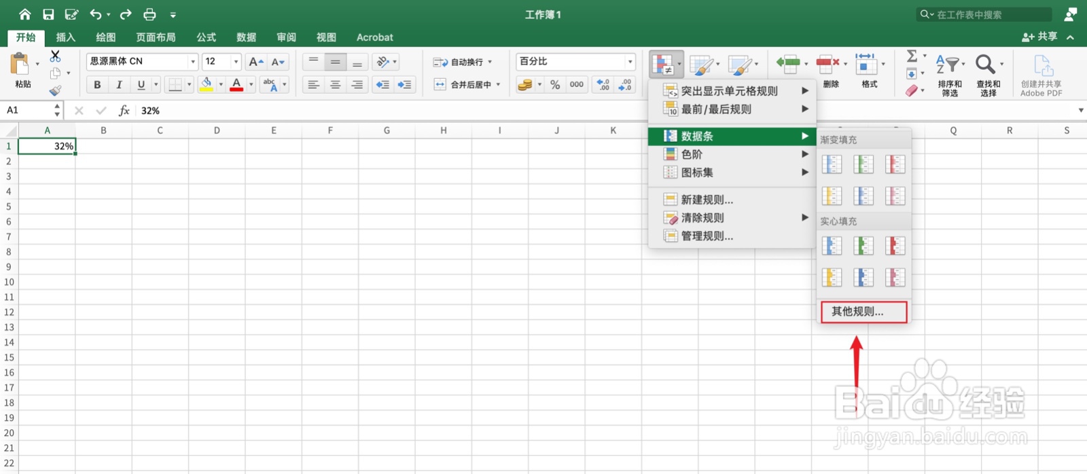
Task: Expand the borders dropdown arrow
Action: (x=189, y=84)
